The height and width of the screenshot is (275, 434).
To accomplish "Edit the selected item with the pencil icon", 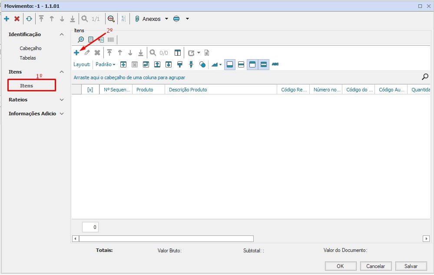I will pos(86,52).
